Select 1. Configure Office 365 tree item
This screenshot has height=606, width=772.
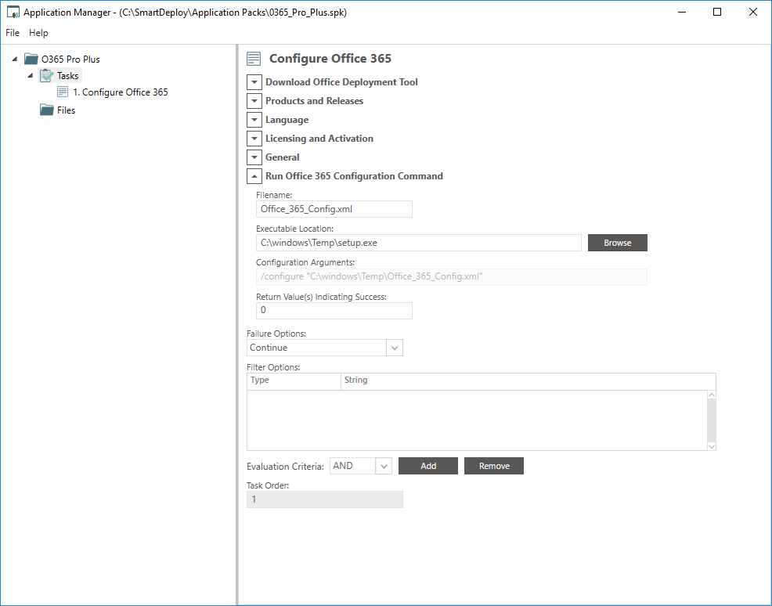click(x=120, y=92)
